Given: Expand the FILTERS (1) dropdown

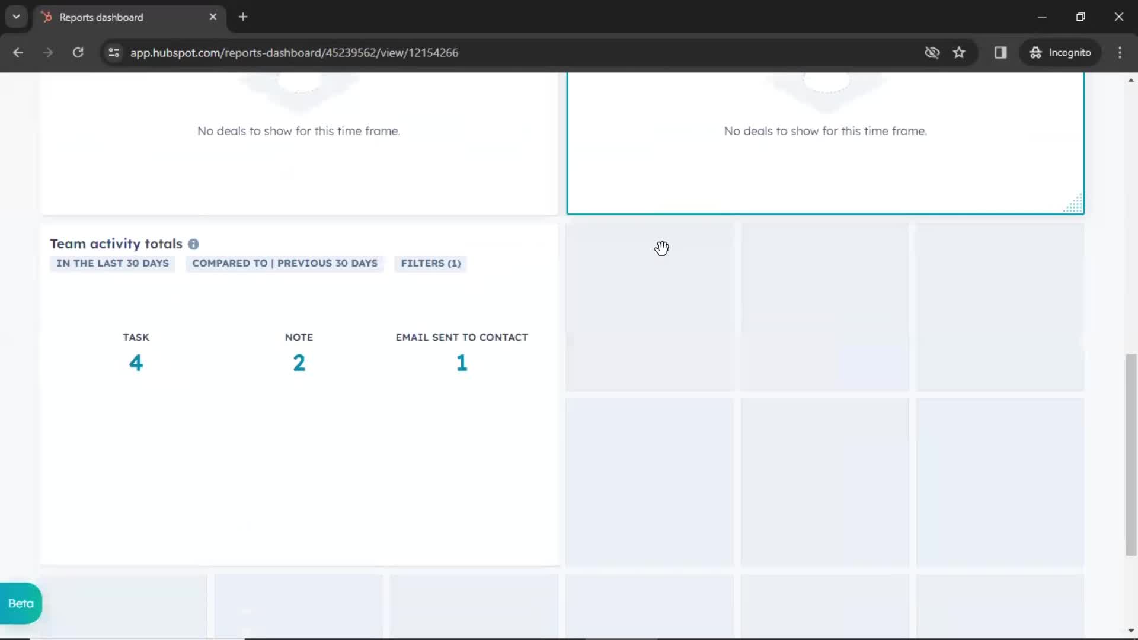Looking at the screenshot, I should [431, 263].
